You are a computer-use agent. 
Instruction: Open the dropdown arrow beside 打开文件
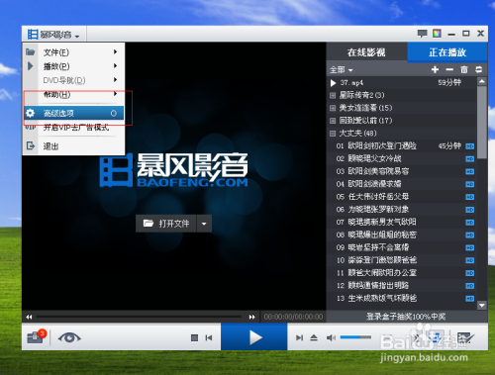click(204, 224)
